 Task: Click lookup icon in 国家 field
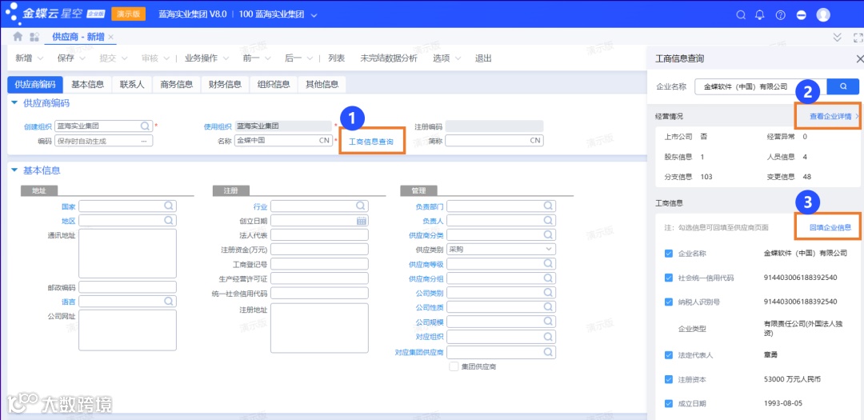coord(169,206)
